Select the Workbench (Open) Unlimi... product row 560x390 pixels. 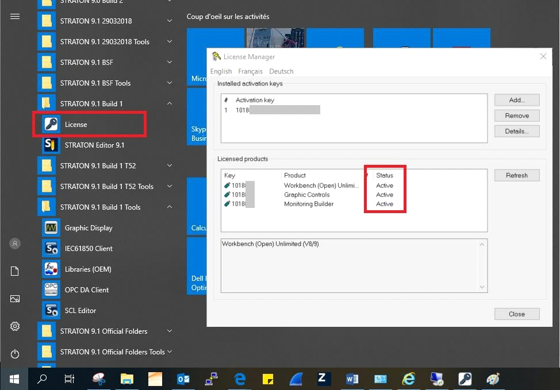(x=354, y=186)
